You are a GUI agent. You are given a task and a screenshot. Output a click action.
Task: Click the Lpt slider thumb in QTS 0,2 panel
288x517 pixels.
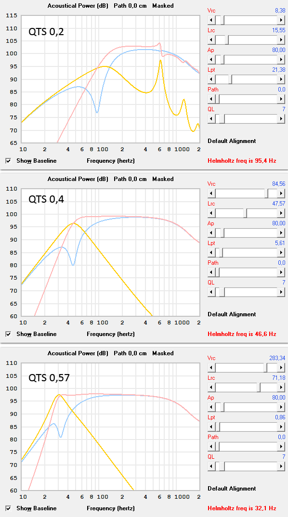[230, 79]
